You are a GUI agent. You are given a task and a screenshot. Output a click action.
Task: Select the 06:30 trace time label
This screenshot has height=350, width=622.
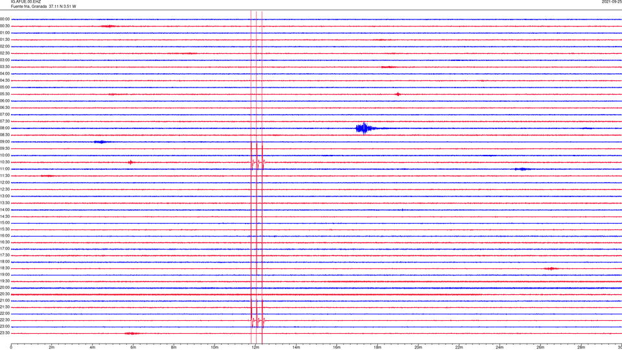[5, 108]
